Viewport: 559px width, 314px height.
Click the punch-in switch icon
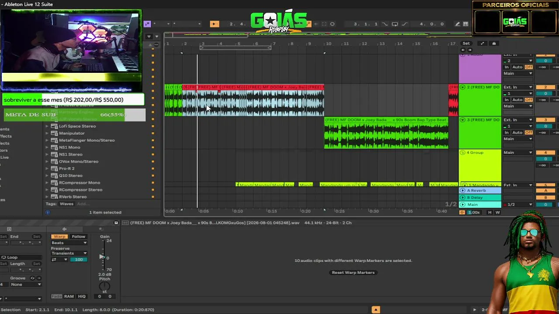[385, 24]
